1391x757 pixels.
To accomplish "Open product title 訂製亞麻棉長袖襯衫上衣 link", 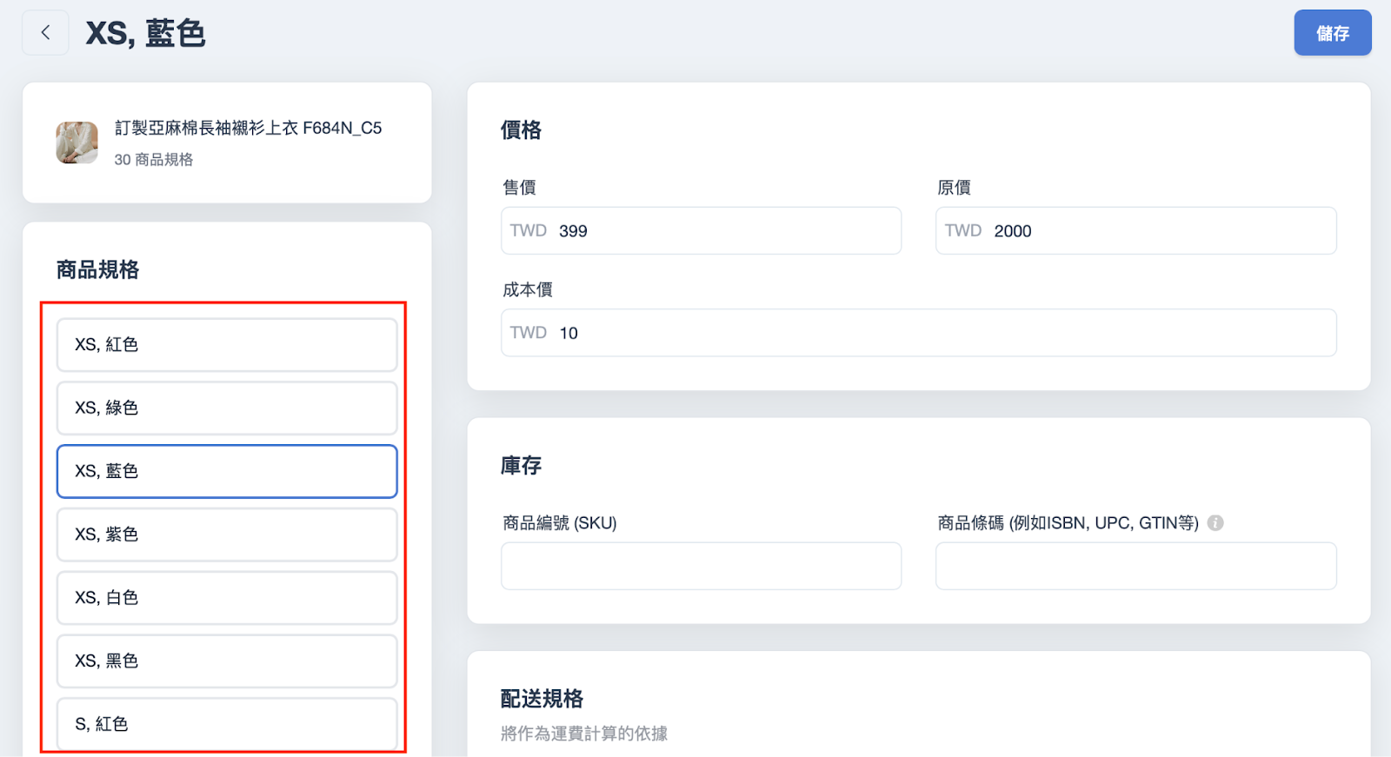I will (248, 128).
